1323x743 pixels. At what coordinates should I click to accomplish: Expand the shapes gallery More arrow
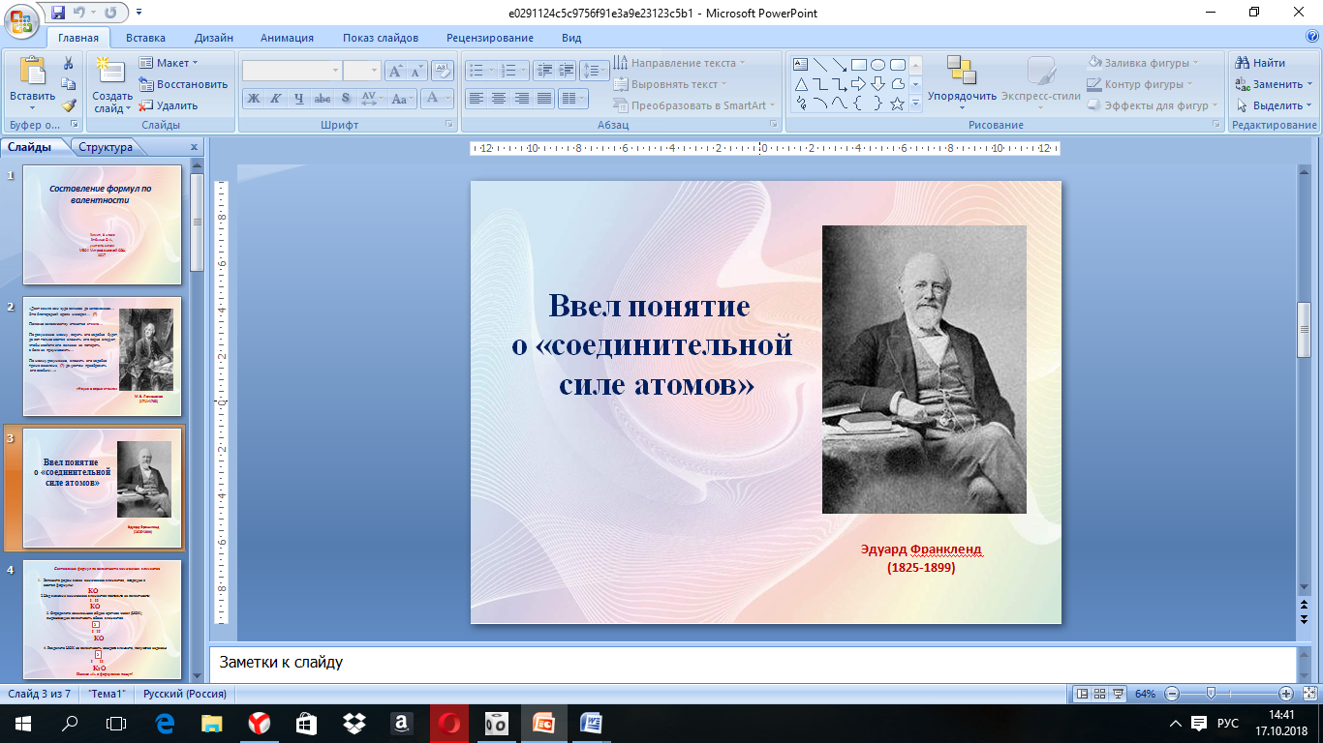click(x=915, y=104)
